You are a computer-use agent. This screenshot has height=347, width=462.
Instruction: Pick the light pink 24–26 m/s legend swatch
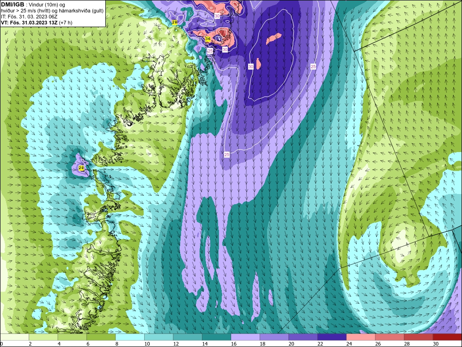tap(361, 337)
